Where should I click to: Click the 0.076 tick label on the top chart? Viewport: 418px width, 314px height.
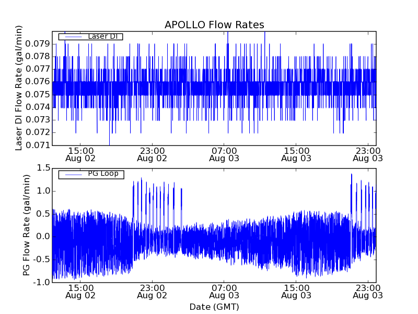coord(38,82)
